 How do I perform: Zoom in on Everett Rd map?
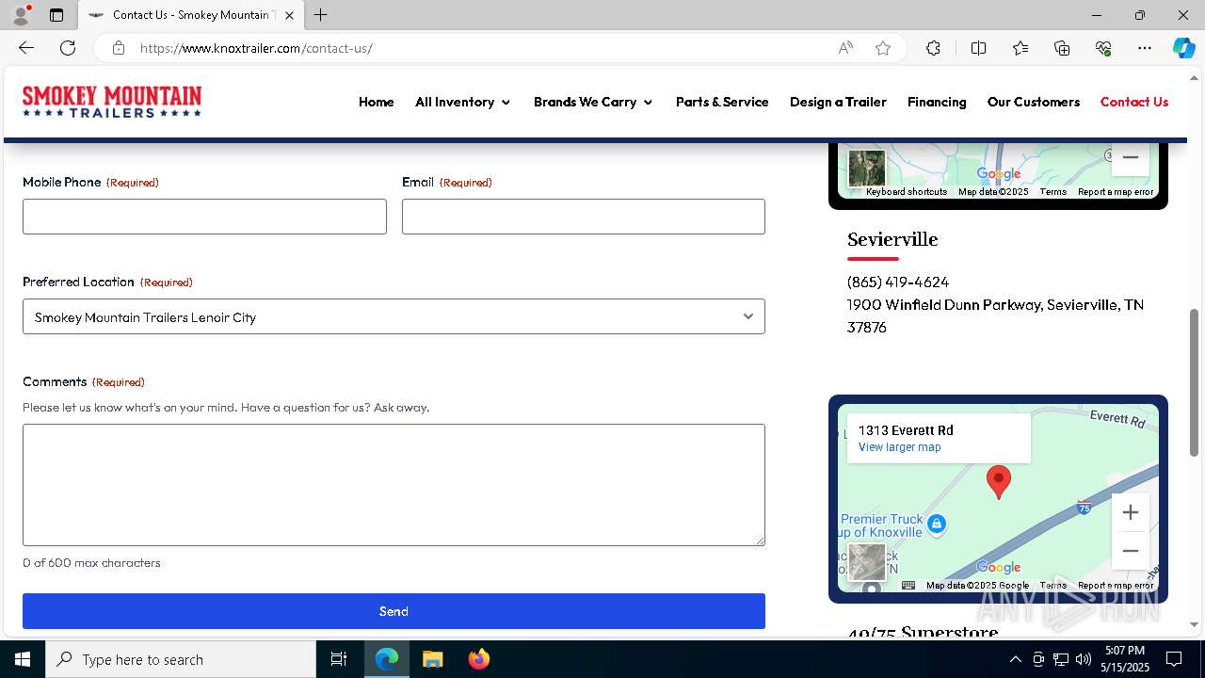click(x=1131, y=512)
